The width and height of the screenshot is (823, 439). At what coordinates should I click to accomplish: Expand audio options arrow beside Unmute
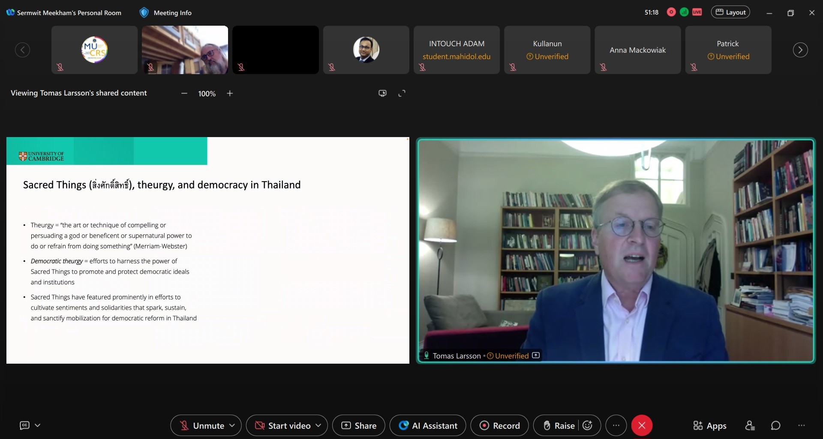click(x=232, y=425)
